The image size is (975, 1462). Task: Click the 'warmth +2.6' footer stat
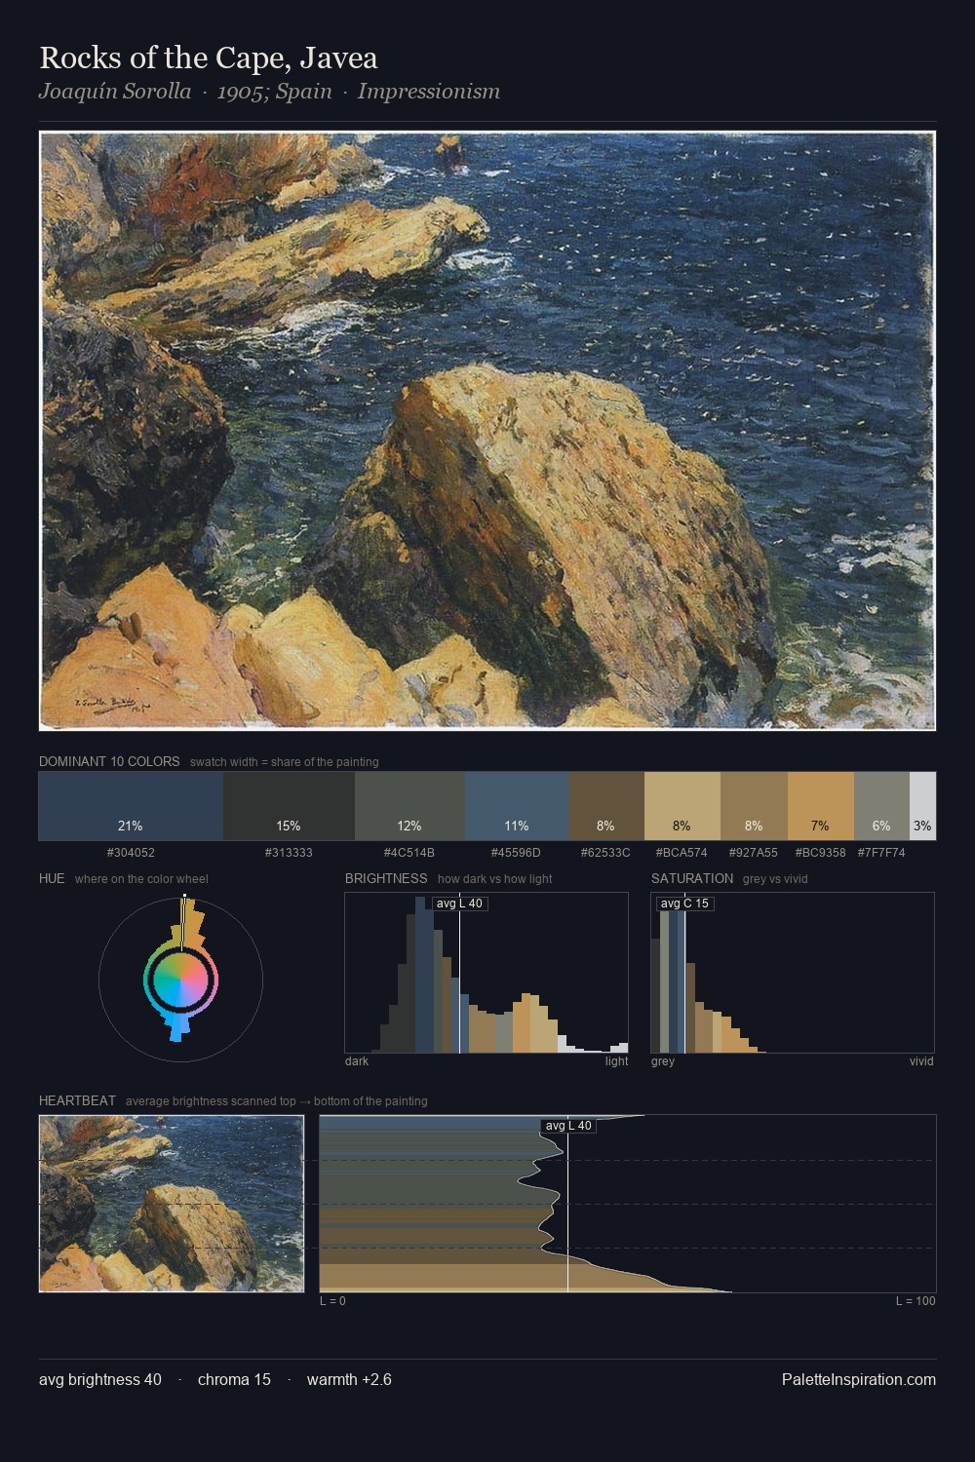(349, 1379)
